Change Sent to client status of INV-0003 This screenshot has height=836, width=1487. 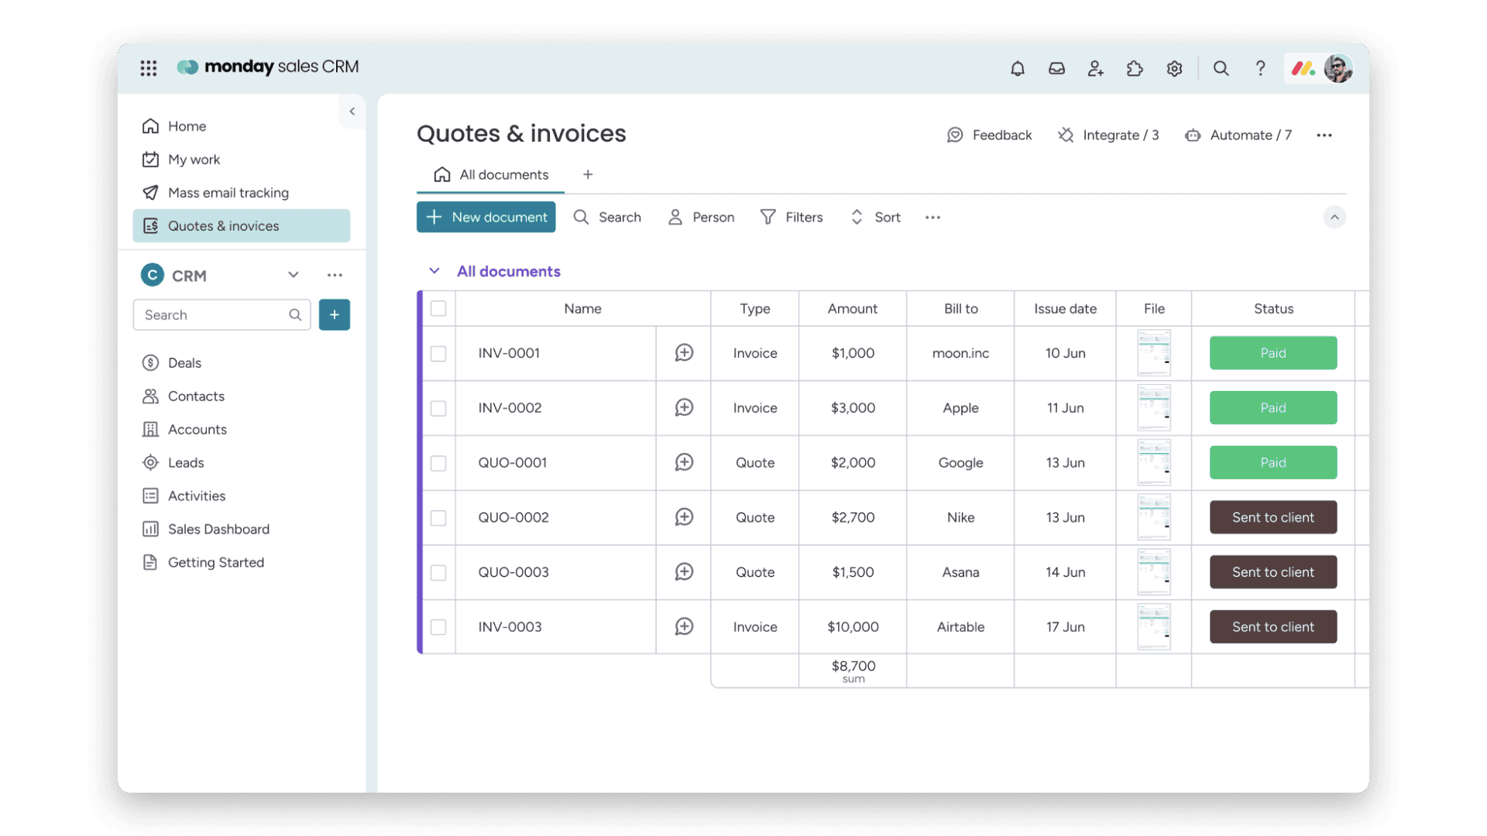[1273, 627]
